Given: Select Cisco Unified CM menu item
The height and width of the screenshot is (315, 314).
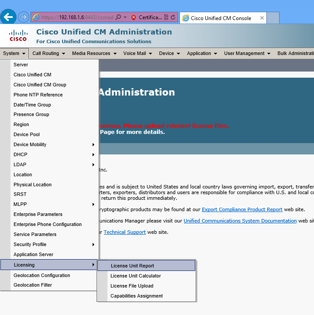Looking at the screenshot, I should [49, 75].
